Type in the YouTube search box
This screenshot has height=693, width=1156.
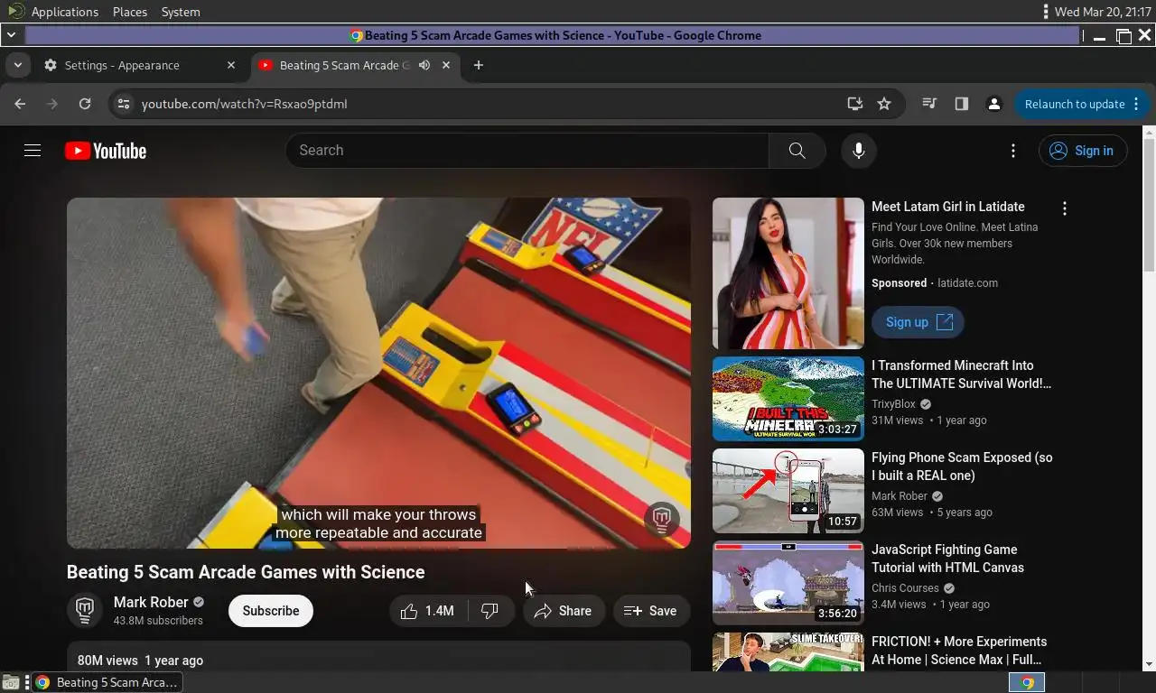coord(527,151)
